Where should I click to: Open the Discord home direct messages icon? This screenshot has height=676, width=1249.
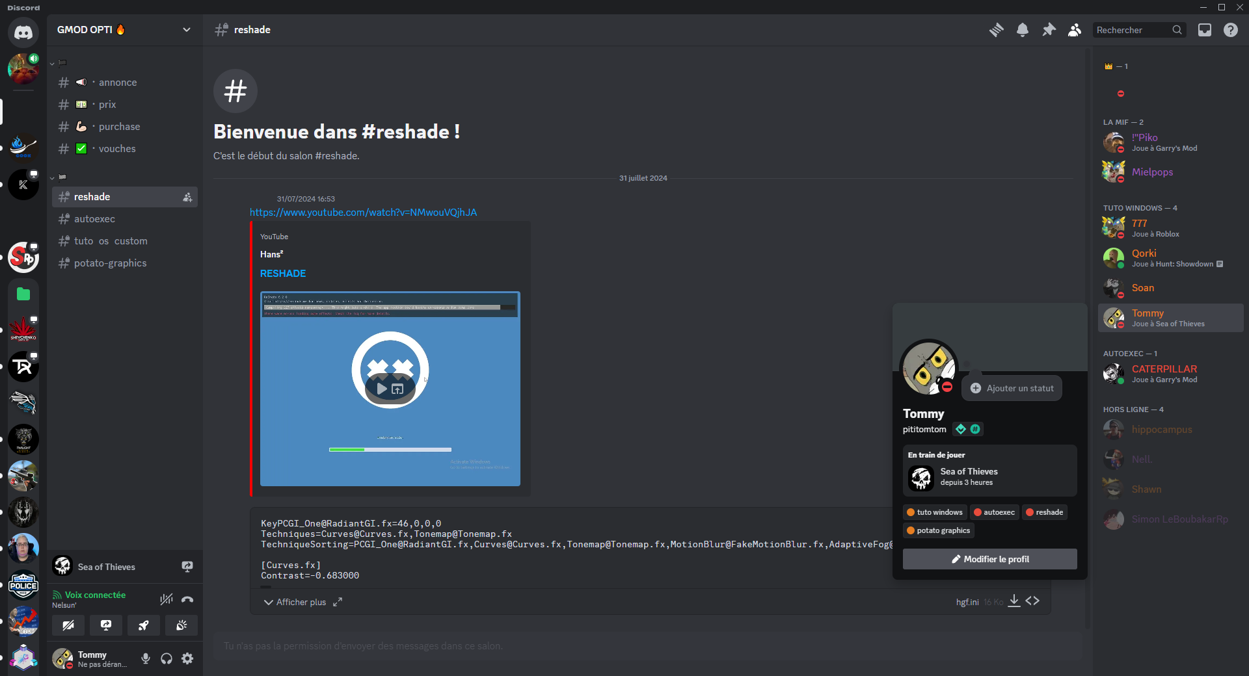[23, 32]
